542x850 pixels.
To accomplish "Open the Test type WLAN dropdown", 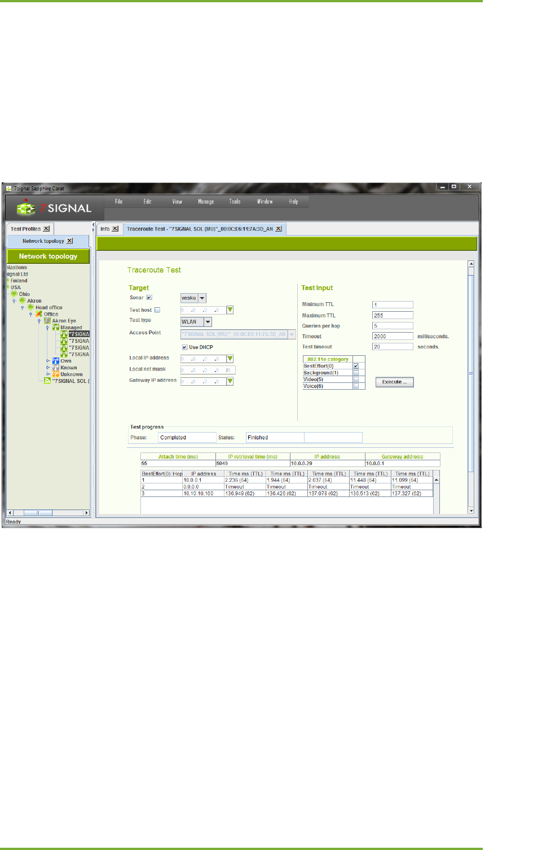I will tap(208, 322).
